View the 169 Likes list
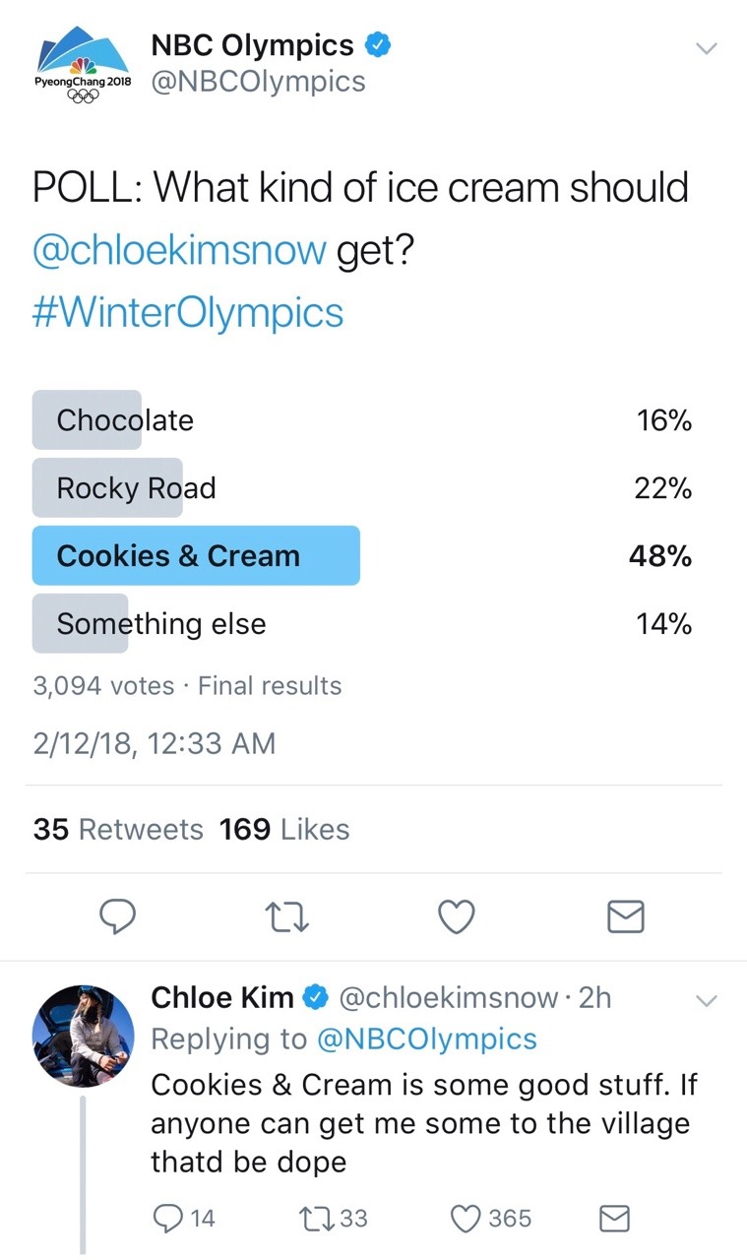 coord(284,830)
